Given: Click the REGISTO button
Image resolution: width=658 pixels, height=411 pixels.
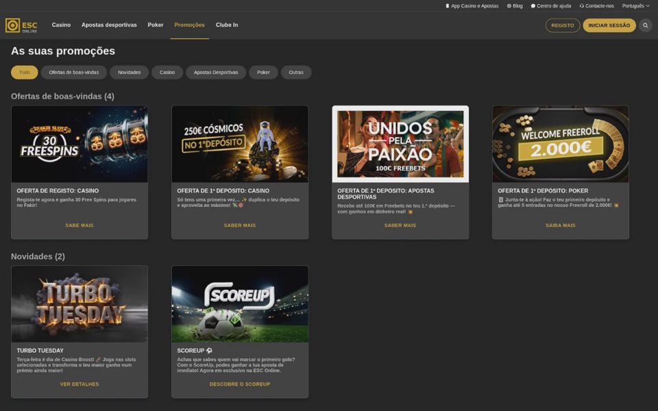Looking at the screenshot, I should (x=562, y=25).
